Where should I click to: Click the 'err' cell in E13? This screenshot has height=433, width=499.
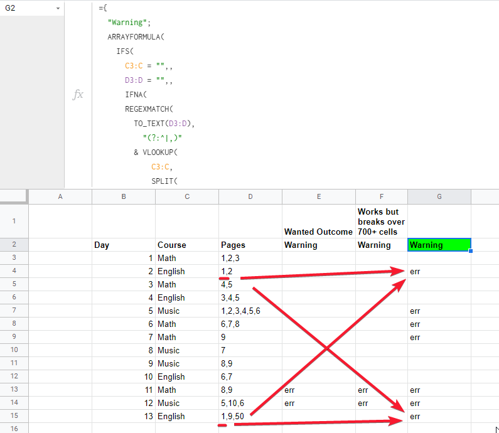(x=319, y=390)
